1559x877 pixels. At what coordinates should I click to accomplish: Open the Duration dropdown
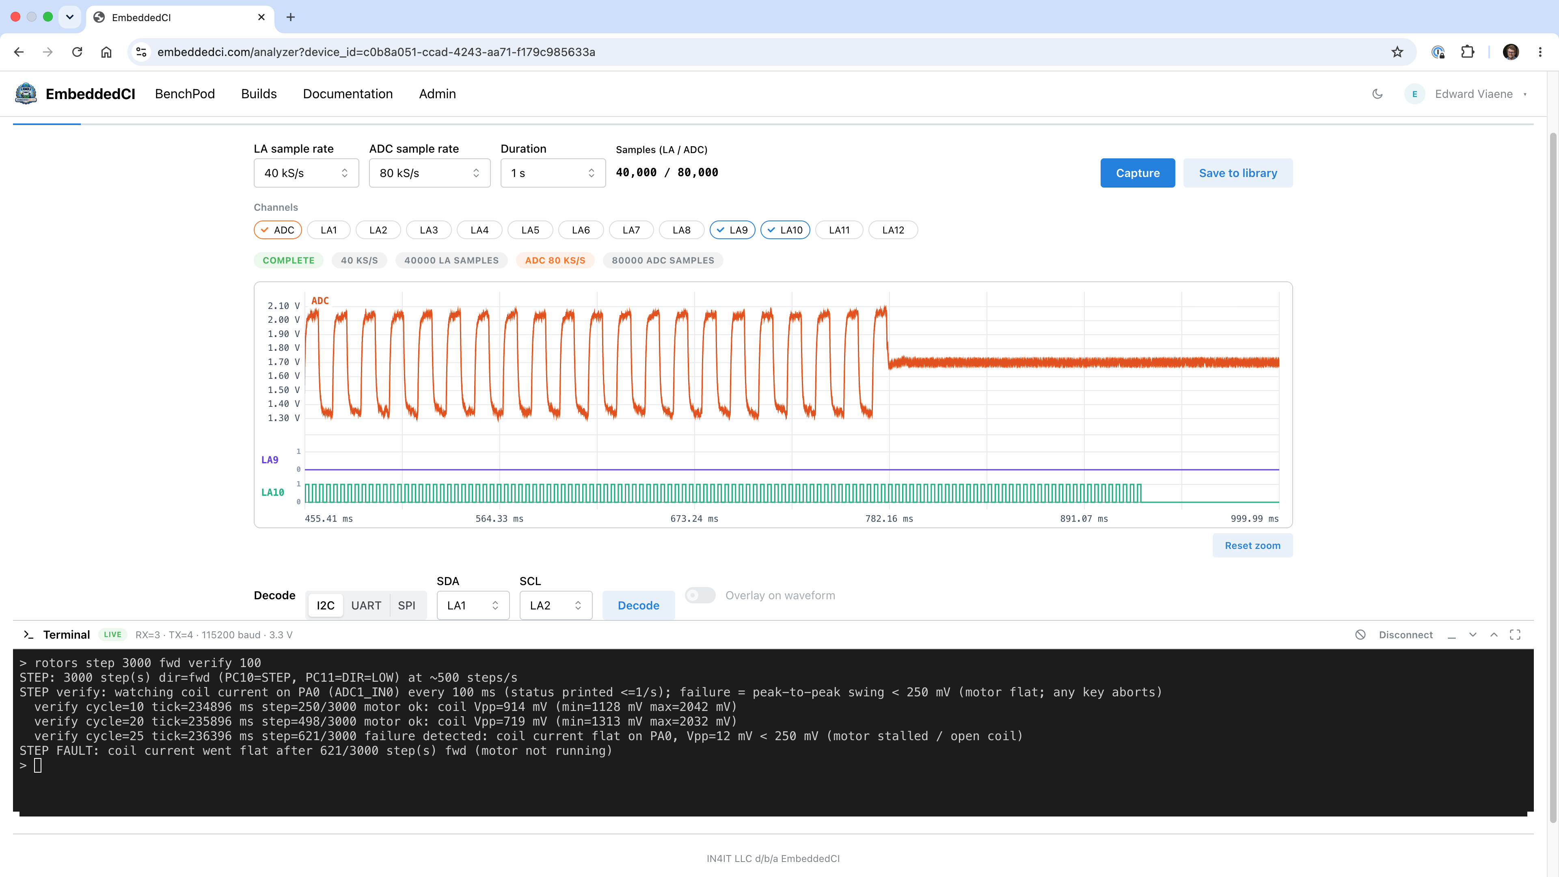coord(553,173)
